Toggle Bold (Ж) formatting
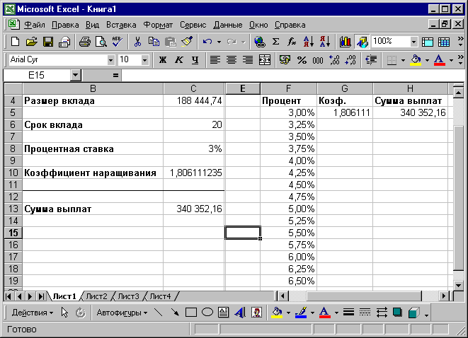The width and height of the screenshot is (468, 338). click(x=163, y=60)
